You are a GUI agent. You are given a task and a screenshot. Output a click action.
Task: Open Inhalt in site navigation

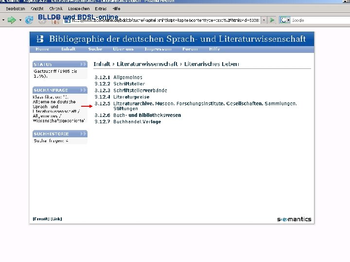point(69,49)
